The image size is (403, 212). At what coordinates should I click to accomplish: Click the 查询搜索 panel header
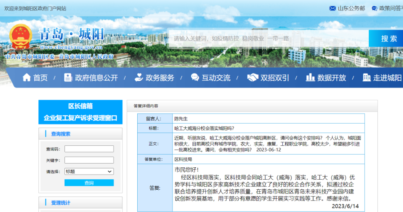(81, 134)
